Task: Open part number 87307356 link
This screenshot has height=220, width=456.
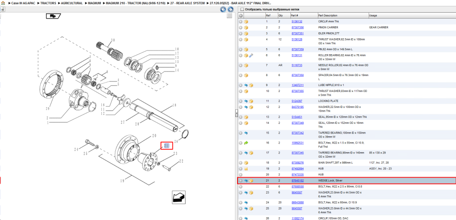Action: 297,28
